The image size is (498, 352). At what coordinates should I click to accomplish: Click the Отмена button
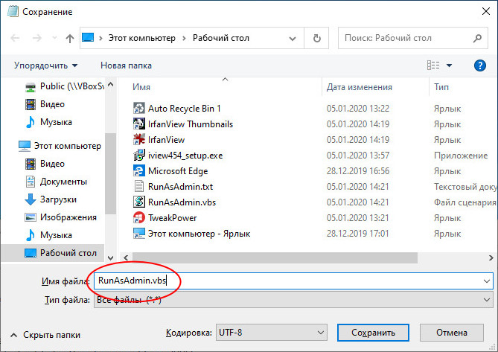pyautogui.click(x=452, y=333)
